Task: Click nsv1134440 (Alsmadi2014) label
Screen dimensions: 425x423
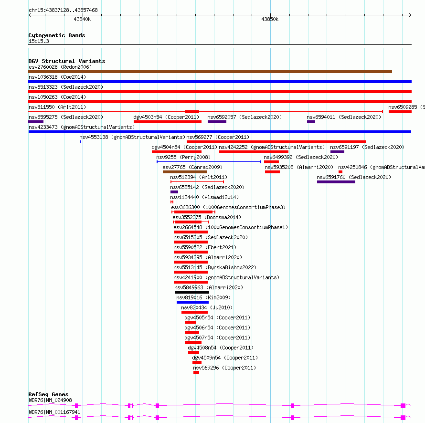Action: pos(204,197)
